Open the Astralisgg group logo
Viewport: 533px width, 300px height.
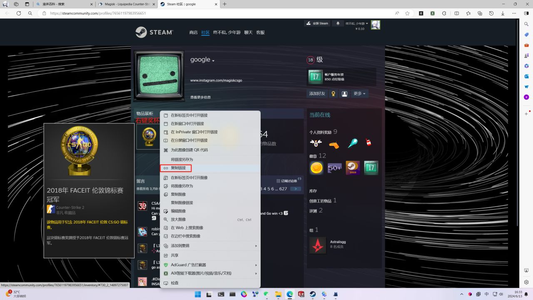point(318,245)
